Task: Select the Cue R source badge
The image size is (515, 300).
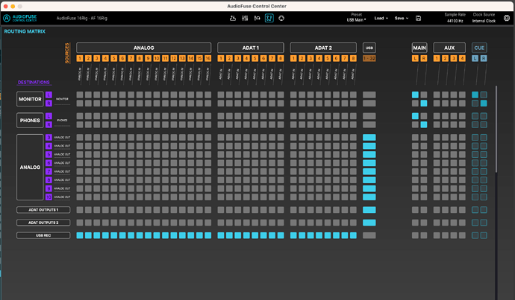Action: (x=484, y=58)
